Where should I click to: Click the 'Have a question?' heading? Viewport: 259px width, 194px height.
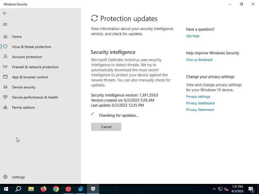pyautogui.click(x=200, y=29)
